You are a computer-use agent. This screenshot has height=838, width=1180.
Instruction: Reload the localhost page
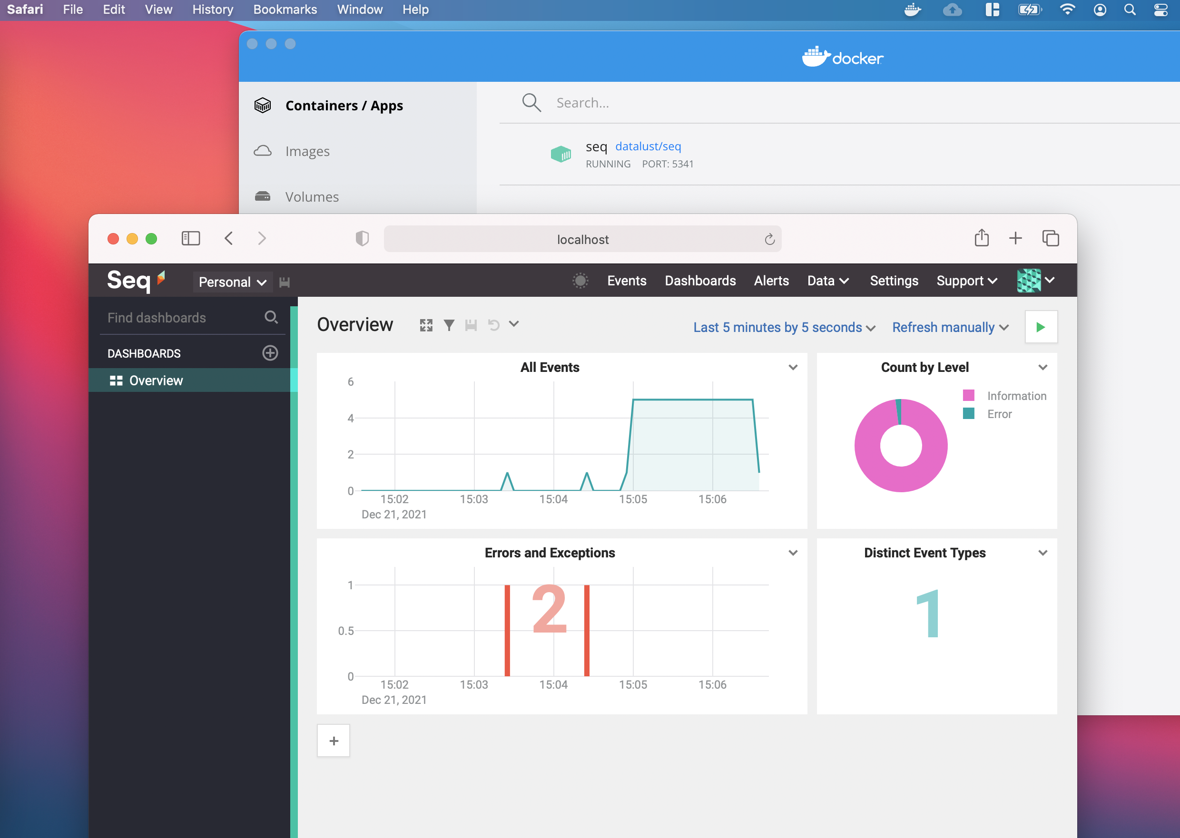tap(769, 239)
